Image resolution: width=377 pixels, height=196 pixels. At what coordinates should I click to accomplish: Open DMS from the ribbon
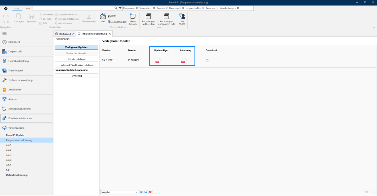coord(112,16)
